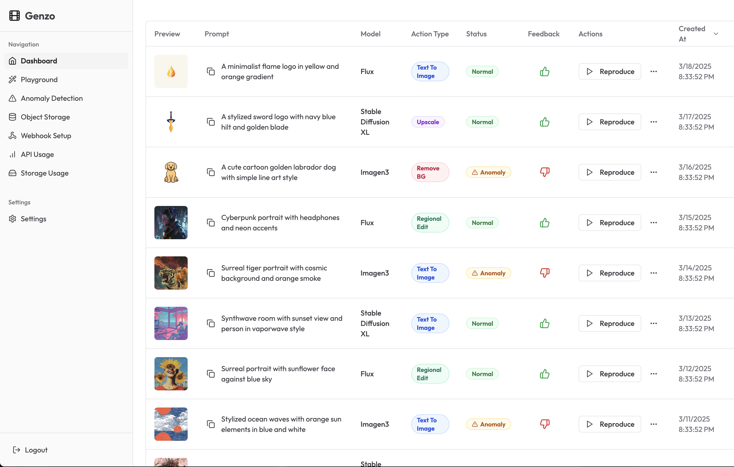Open more options for the Synthwave room row
This screenshot has width=734, height=467.
click(x=653, y=323)
